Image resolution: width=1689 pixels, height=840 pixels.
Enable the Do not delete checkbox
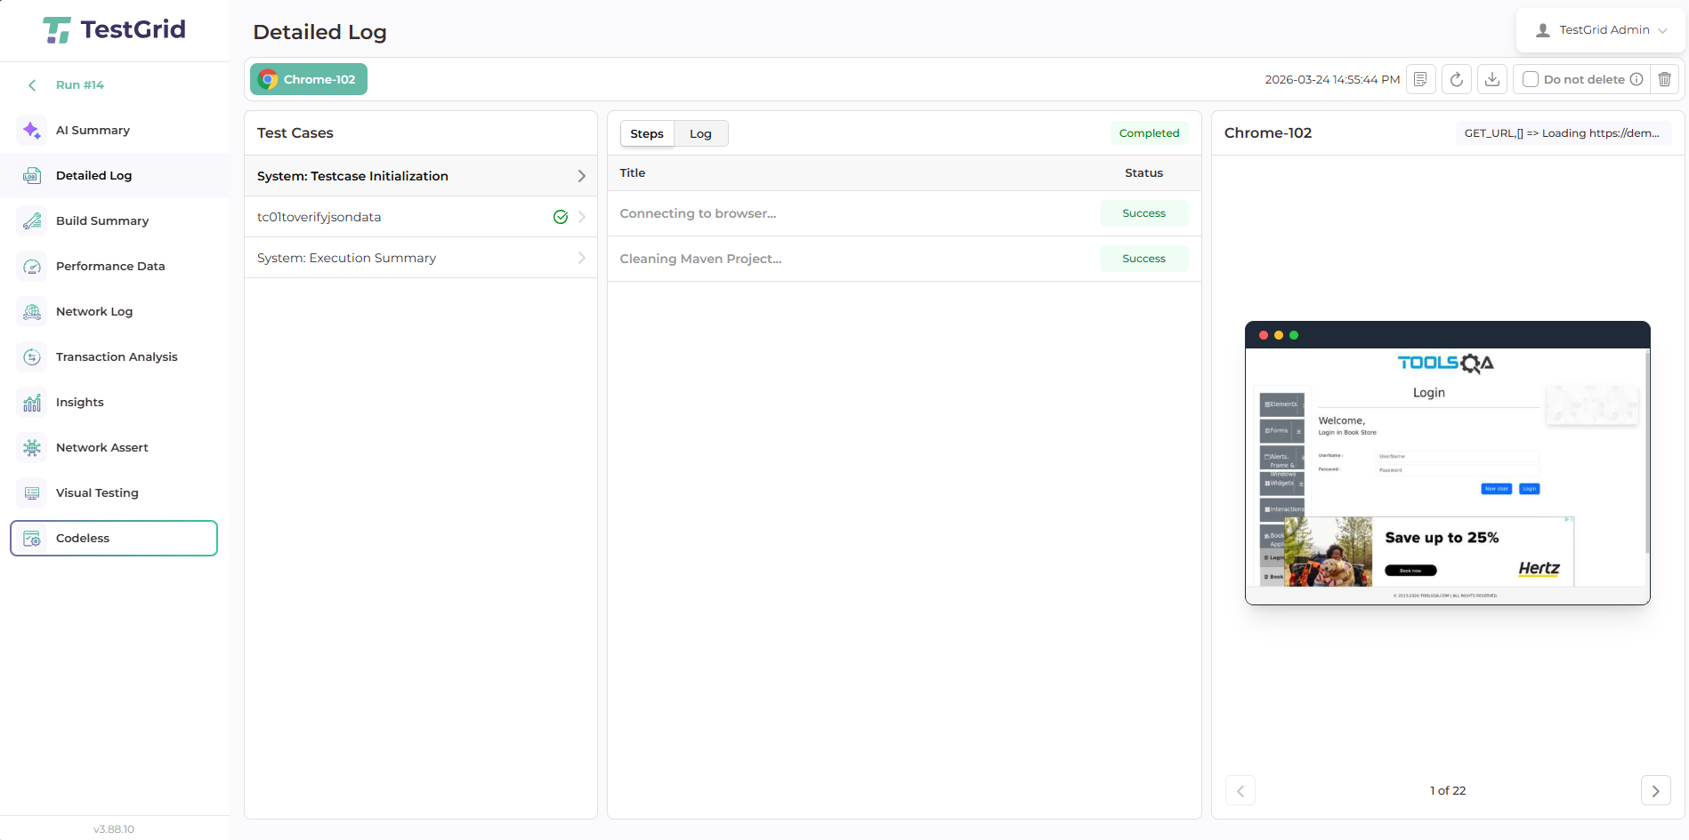[1531, 80]
